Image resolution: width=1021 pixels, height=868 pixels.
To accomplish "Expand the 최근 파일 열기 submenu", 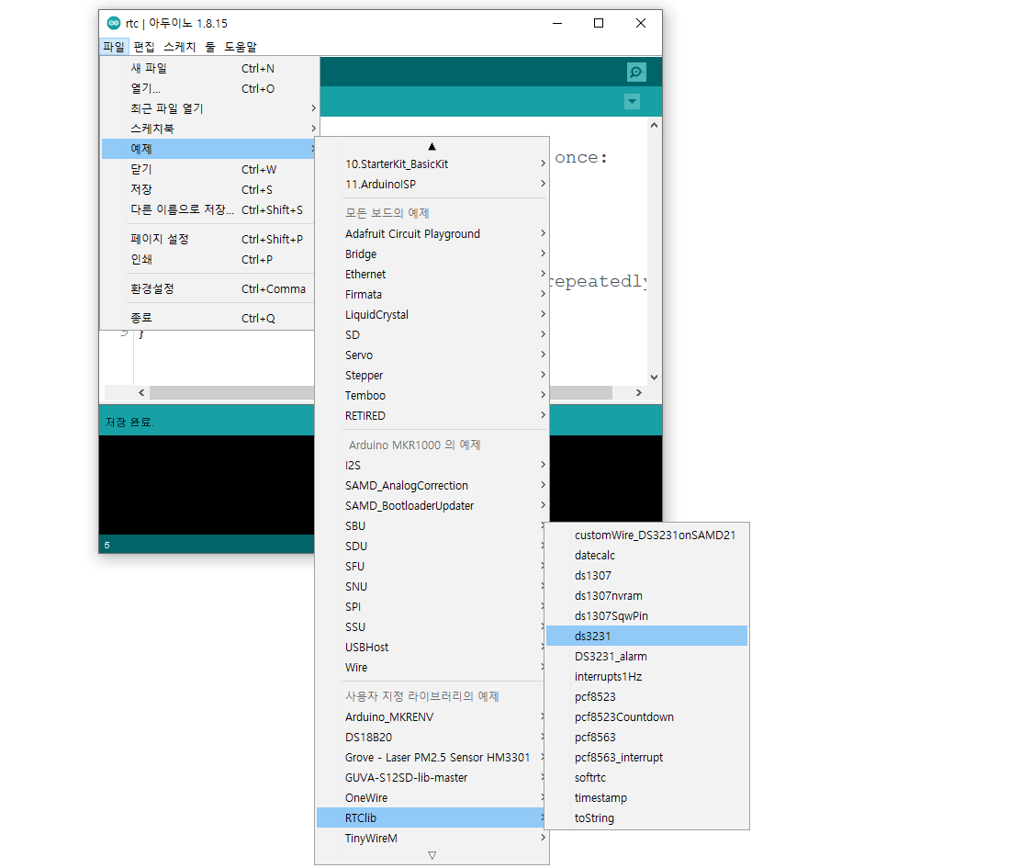I will [209, 108].
